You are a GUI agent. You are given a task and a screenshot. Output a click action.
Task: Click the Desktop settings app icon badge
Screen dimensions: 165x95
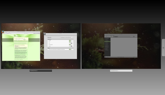tap(45, 34)
